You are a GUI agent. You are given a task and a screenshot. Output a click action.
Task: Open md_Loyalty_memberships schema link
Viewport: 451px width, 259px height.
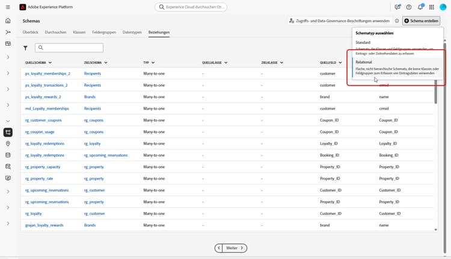47,108
